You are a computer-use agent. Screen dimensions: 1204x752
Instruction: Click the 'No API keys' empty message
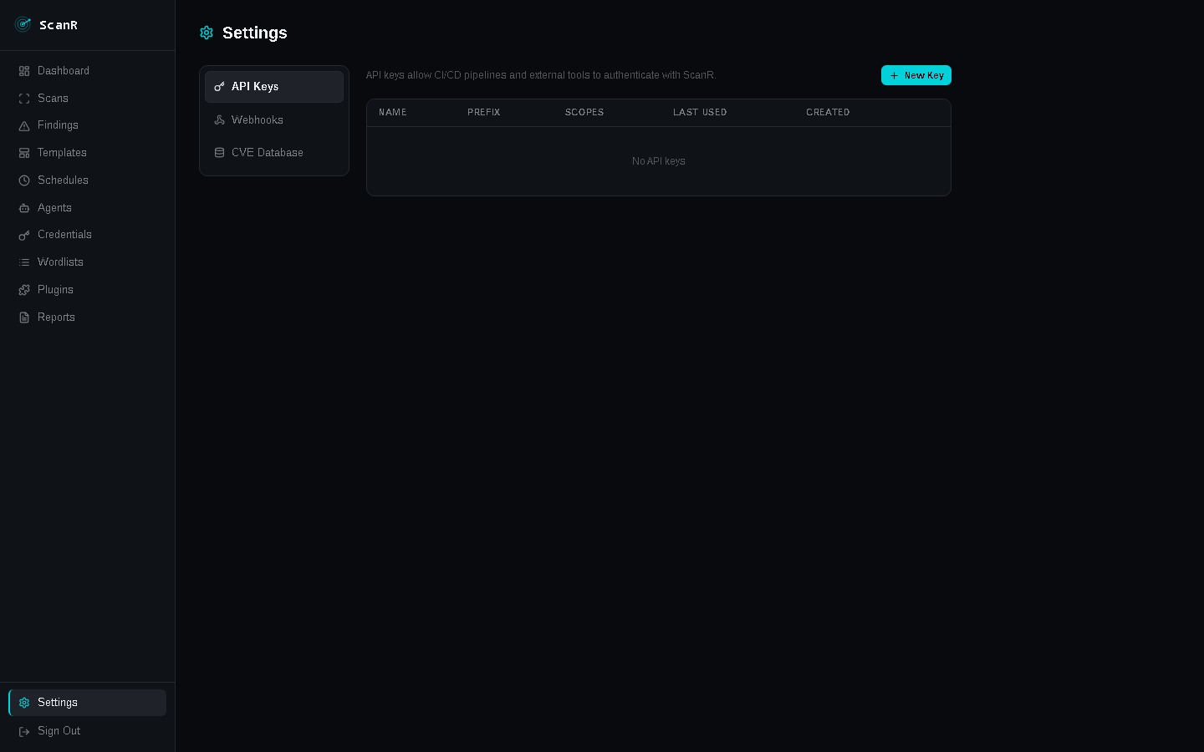pyautogui.click(x=659, y=161)
